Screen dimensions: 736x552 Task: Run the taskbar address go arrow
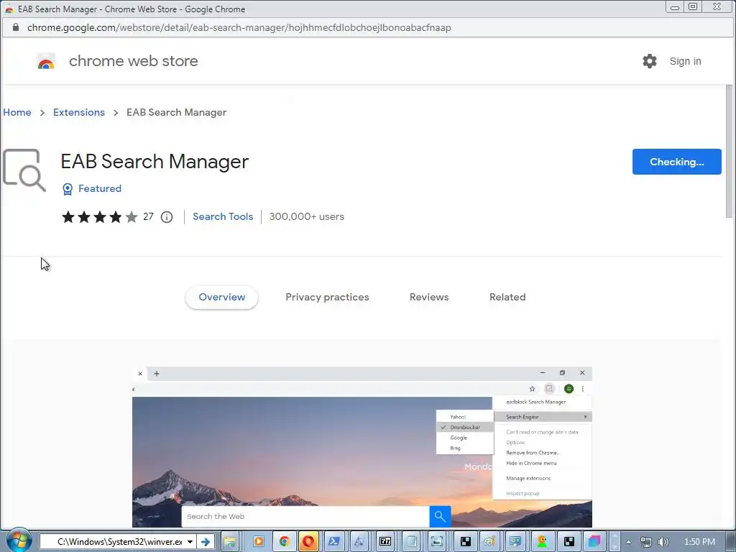pyautogui.click(x=205, y=542)
